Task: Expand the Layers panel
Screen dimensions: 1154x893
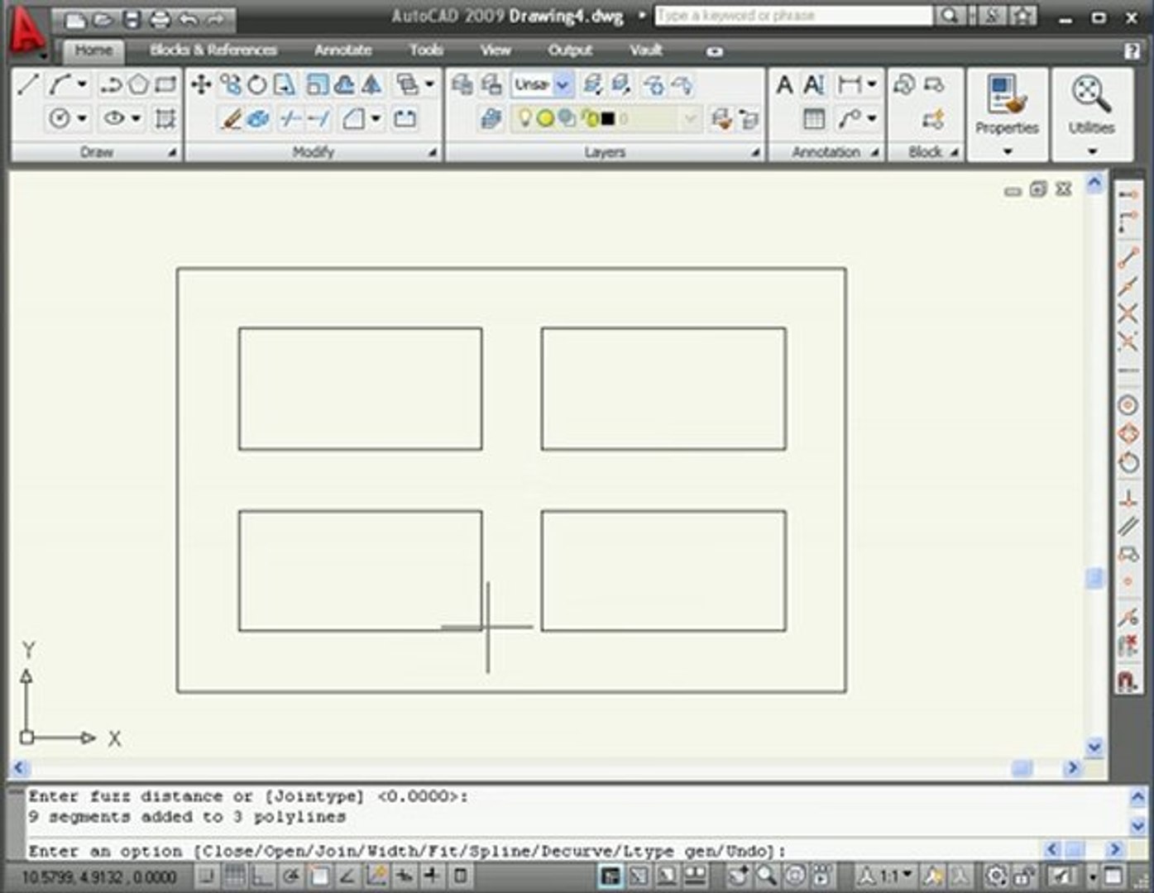Action: [x=755, y=152]
